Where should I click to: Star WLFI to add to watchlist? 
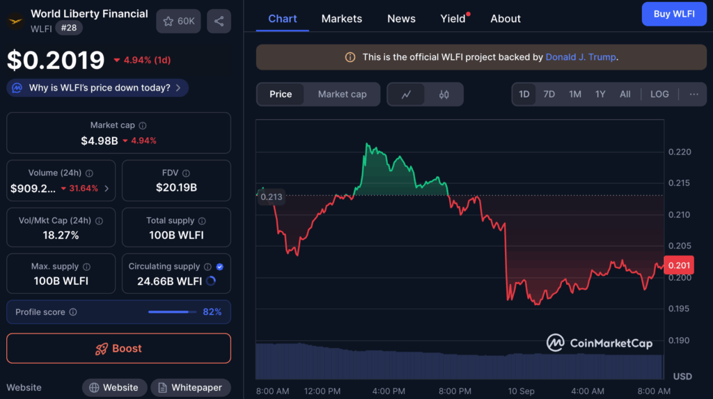click(x=178, y=22)
